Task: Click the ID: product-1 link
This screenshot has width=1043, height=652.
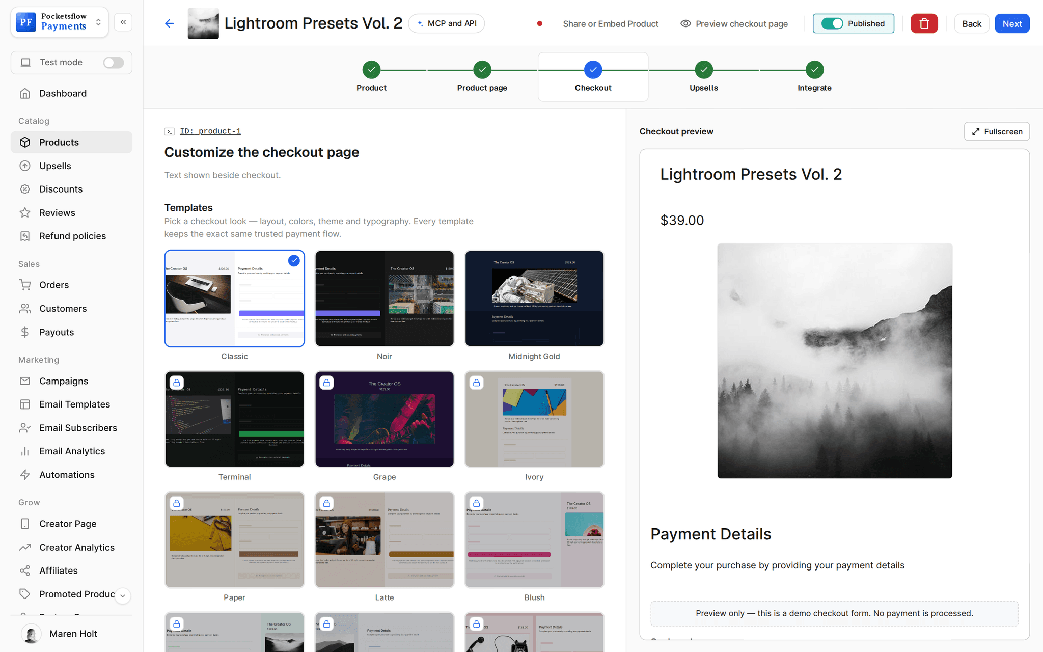Action: 210,131
